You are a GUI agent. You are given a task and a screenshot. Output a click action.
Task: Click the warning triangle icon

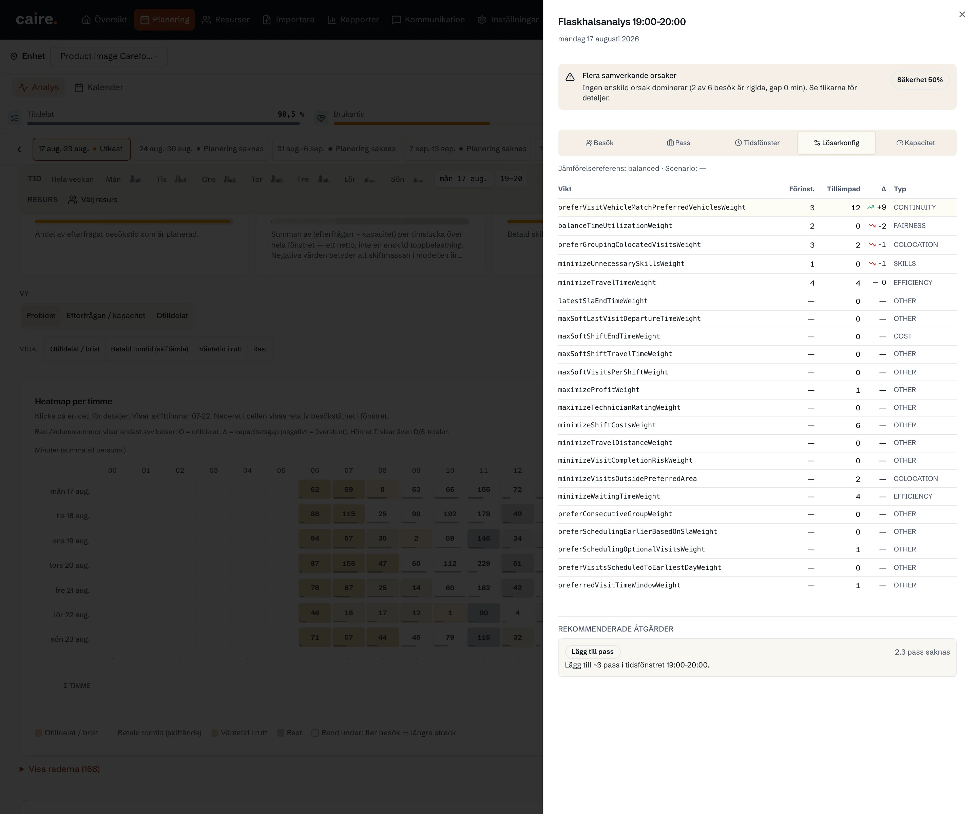pyautogui.click(x=570, y=77)
